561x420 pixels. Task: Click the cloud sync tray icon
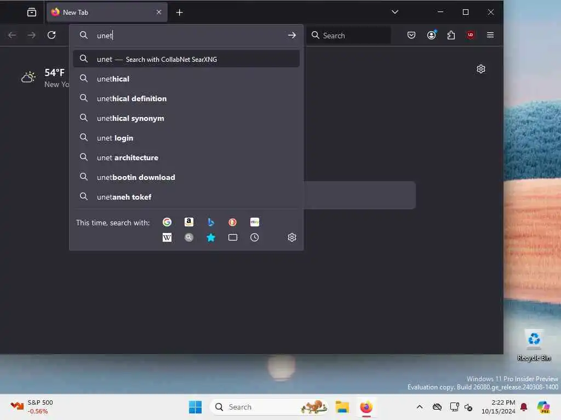(x=437, y=407)
